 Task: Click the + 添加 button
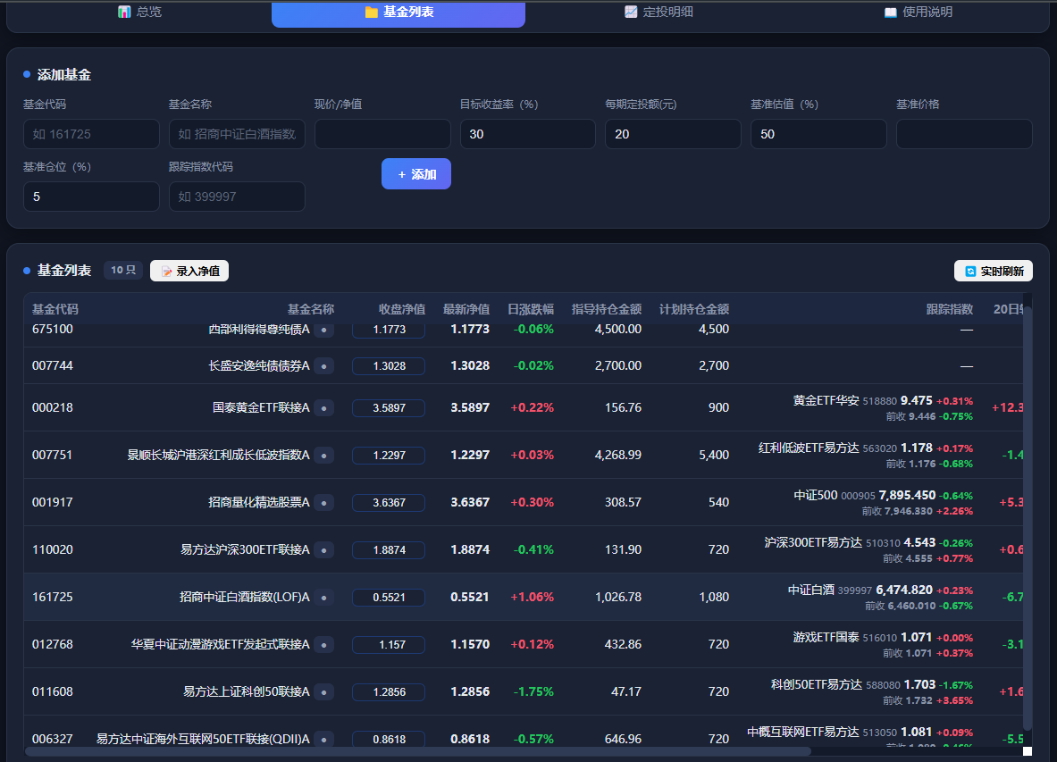[x=416, y=174]
